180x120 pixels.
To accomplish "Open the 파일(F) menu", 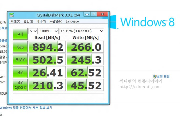I will 15,21.
